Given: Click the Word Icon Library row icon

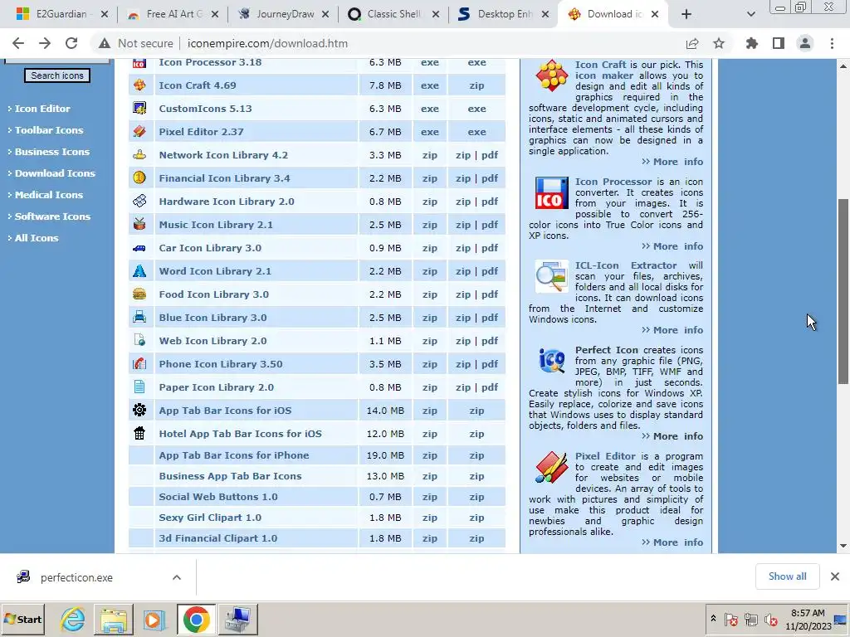Looking at the screenshot, I should tap(139, 271).
